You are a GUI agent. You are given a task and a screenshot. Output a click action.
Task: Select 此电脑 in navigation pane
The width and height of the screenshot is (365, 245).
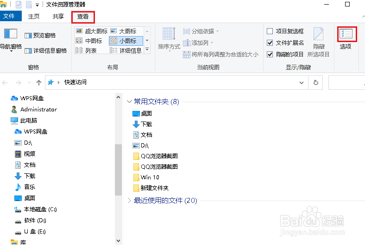(x=24, y=120)
